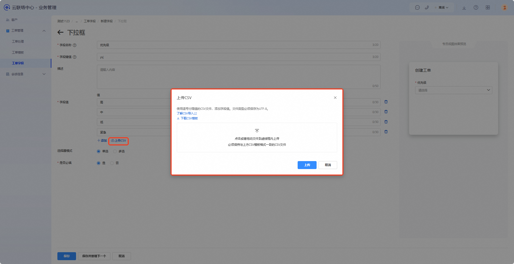Delete the 紧急 field value row
This screenshot has width=514, height=264.
point(386,132)
